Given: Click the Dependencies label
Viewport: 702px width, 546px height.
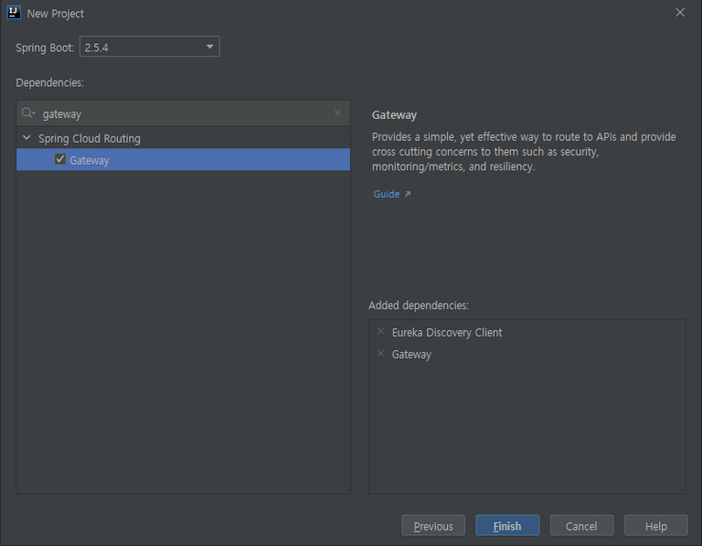Looking at the screenshot, I should click(x=49, y=83).
